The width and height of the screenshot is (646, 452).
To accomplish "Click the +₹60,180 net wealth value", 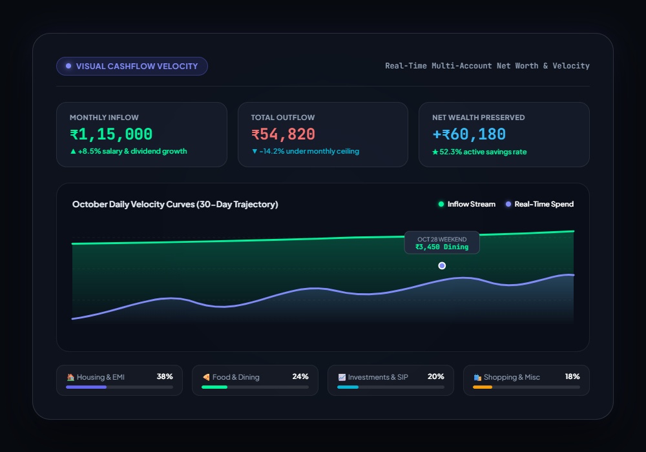I will (469, 134).
